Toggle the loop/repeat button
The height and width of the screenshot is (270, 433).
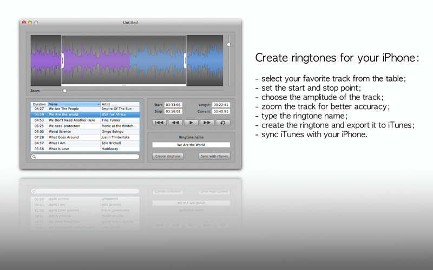[x=223, y=123]
